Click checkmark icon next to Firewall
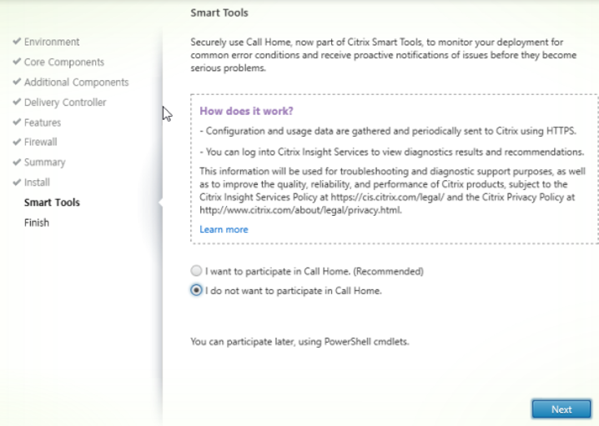 17,142
